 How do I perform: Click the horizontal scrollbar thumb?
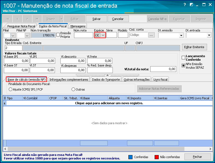96,149
